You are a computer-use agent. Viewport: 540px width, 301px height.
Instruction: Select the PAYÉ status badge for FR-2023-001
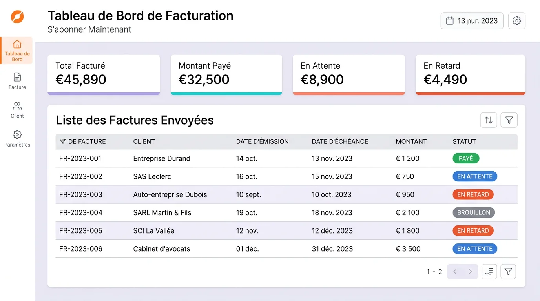[x=466, y=158]
